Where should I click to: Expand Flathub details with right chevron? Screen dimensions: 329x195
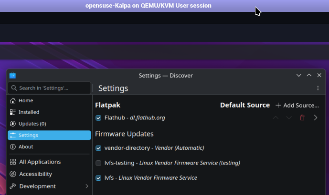pos(316,117)
